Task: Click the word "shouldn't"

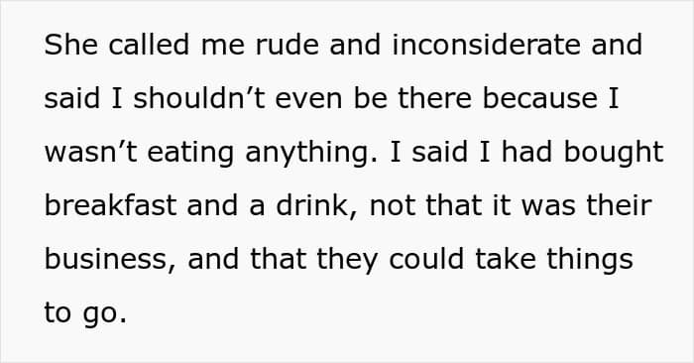Action: (199, 98)
